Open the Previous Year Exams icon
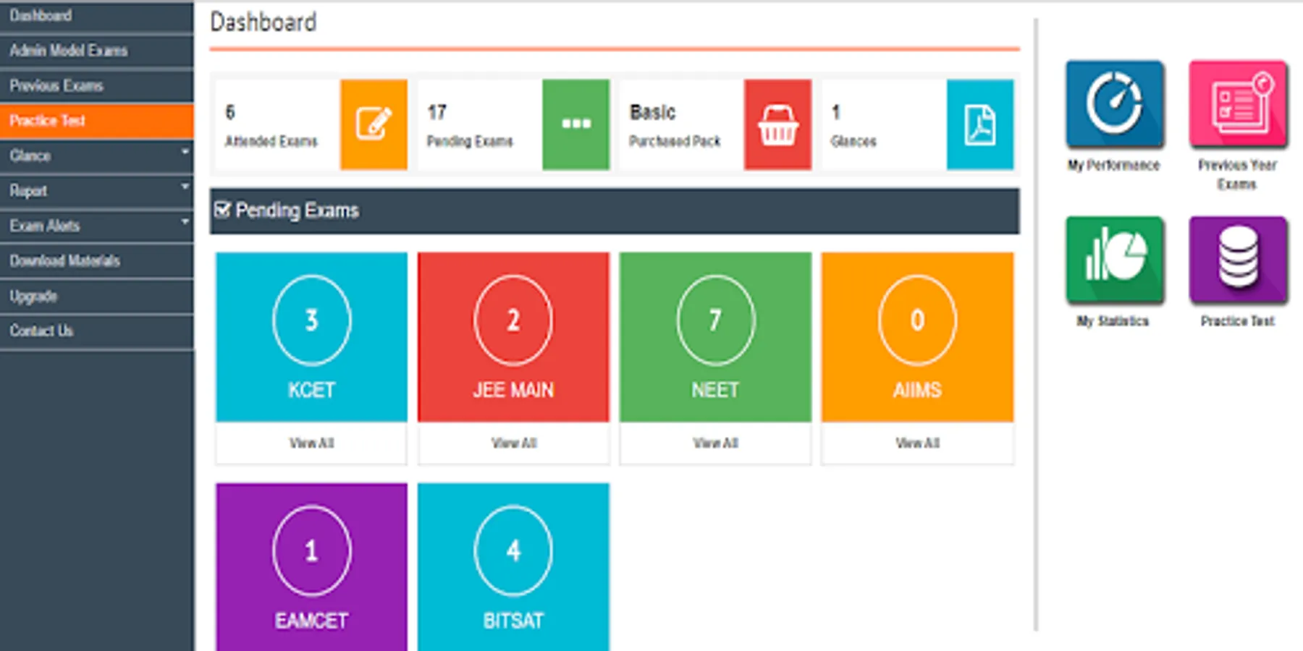 pos(1238,104)
